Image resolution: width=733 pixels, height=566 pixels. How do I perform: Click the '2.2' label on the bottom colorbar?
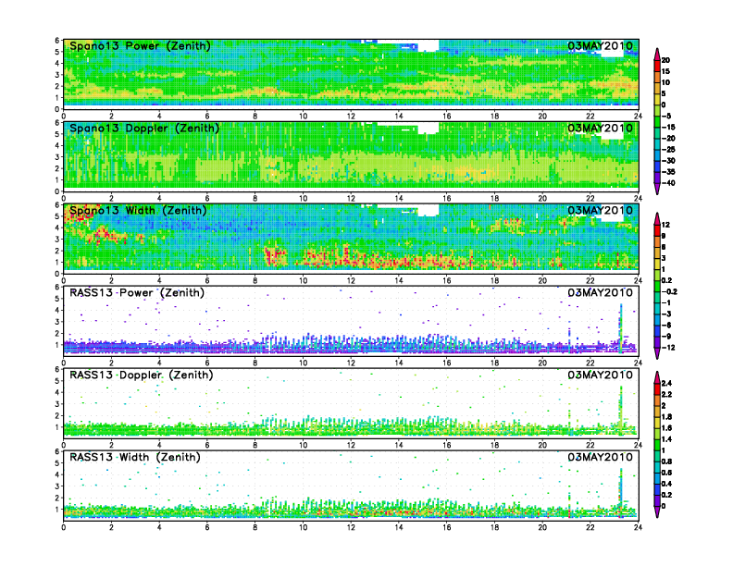667,395
